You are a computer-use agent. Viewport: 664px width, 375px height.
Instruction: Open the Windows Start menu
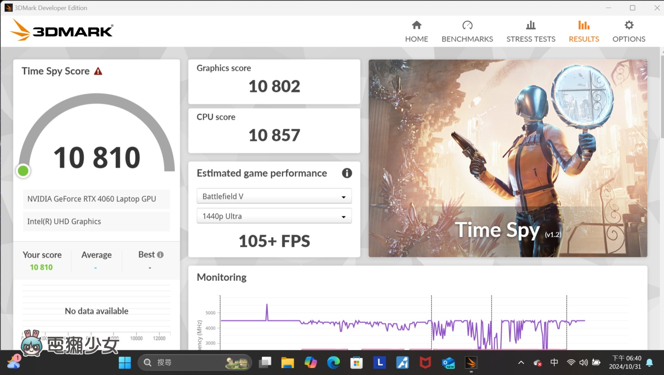125,363
